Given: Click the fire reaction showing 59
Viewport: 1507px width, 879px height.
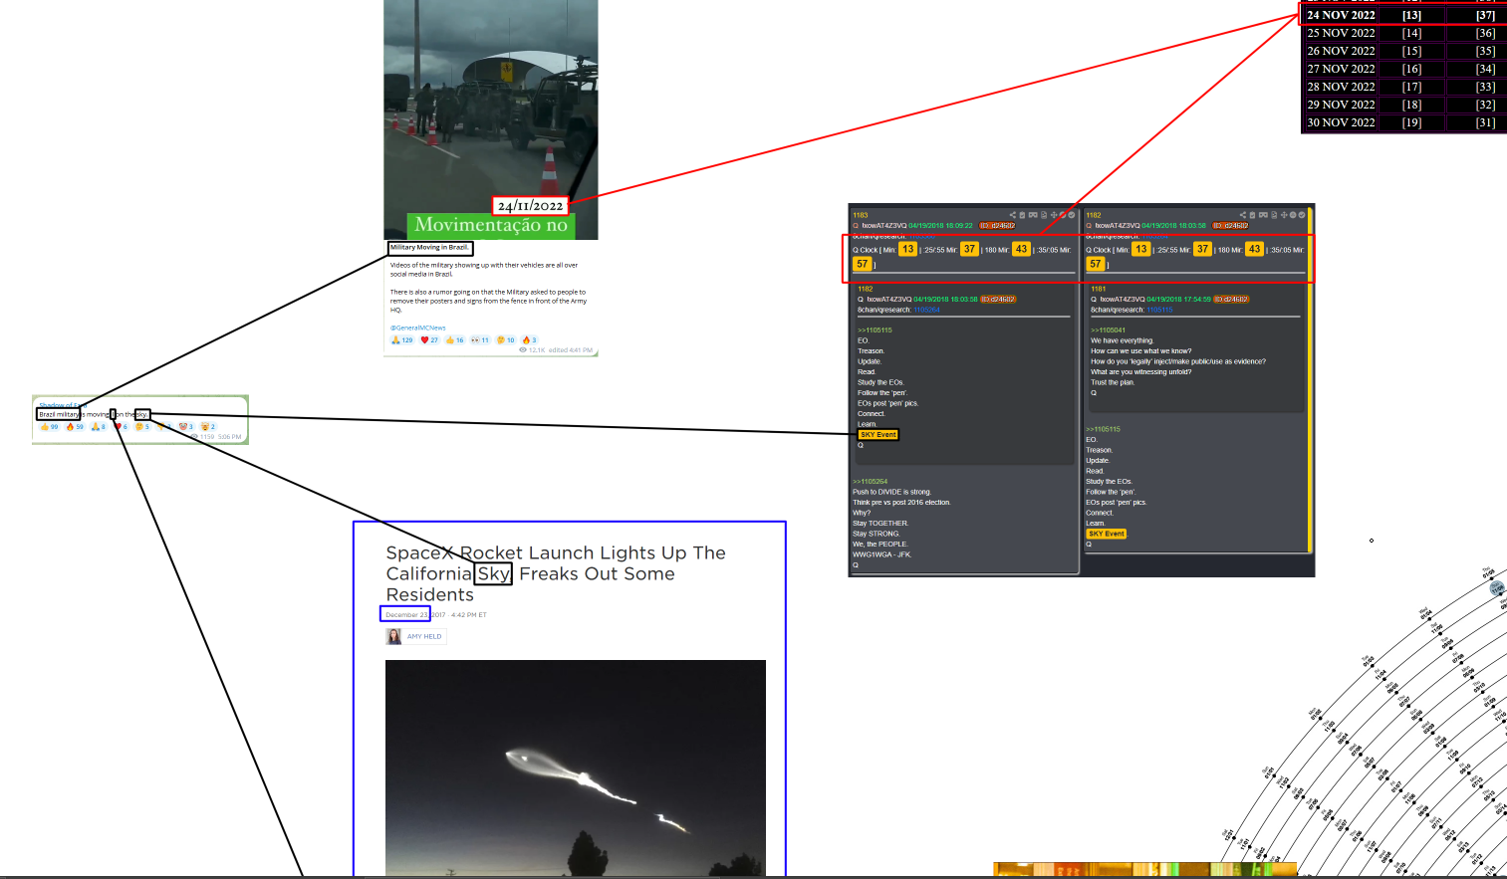Looking at the screenshot, I should pos(75,427).
